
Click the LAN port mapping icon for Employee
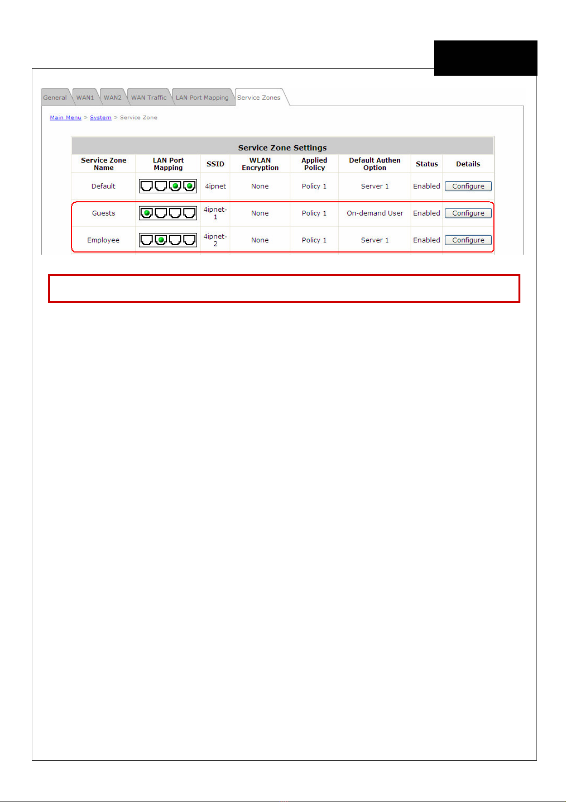168,240
